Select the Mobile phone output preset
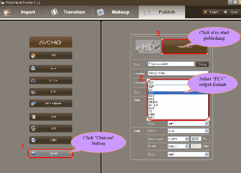Image resolution: width=241 pixels, height=173 pixels. [51, 103]
